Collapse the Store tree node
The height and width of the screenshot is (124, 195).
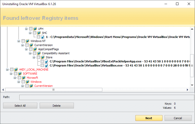click(x=34, y=57)
